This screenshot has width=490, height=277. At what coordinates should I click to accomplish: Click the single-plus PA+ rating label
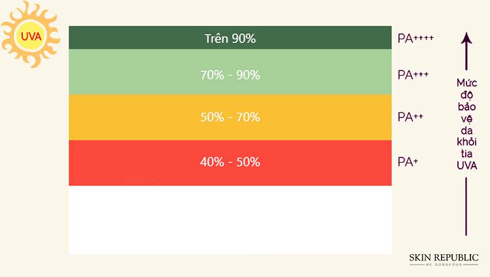[408, 161]
